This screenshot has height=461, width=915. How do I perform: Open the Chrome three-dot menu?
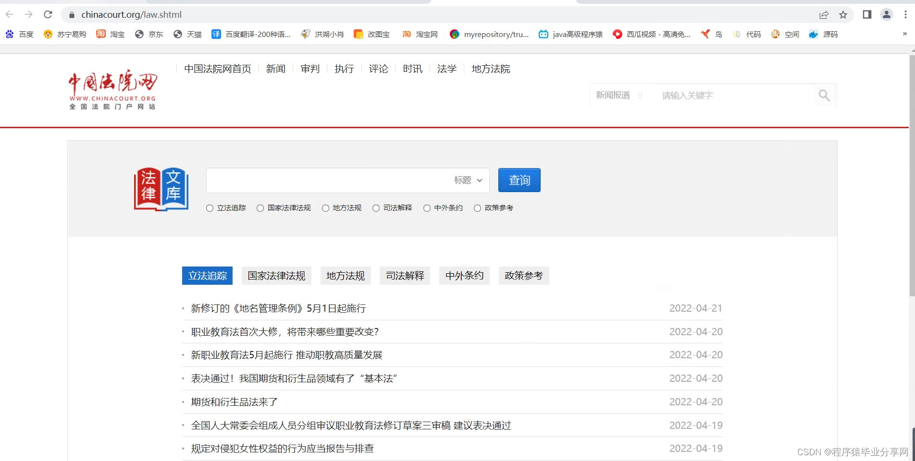pos(905,14)
